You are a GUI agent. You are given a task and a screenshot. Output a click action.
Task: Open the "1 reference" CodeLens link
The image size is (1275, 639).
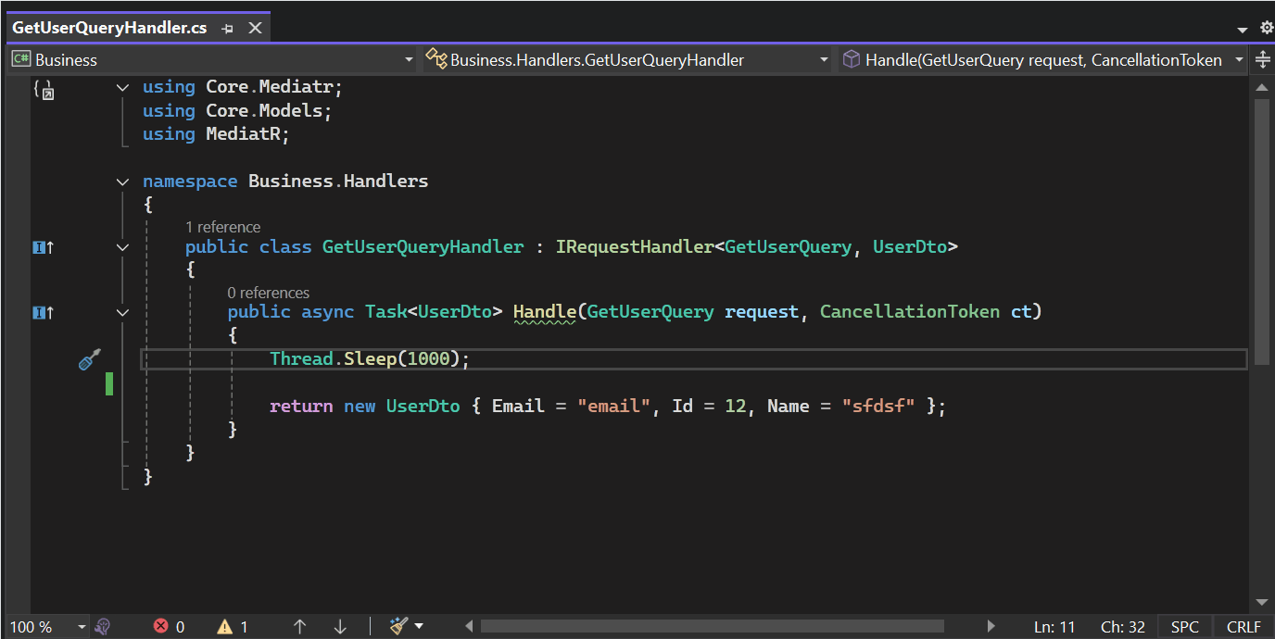click(x=222, y=227)
